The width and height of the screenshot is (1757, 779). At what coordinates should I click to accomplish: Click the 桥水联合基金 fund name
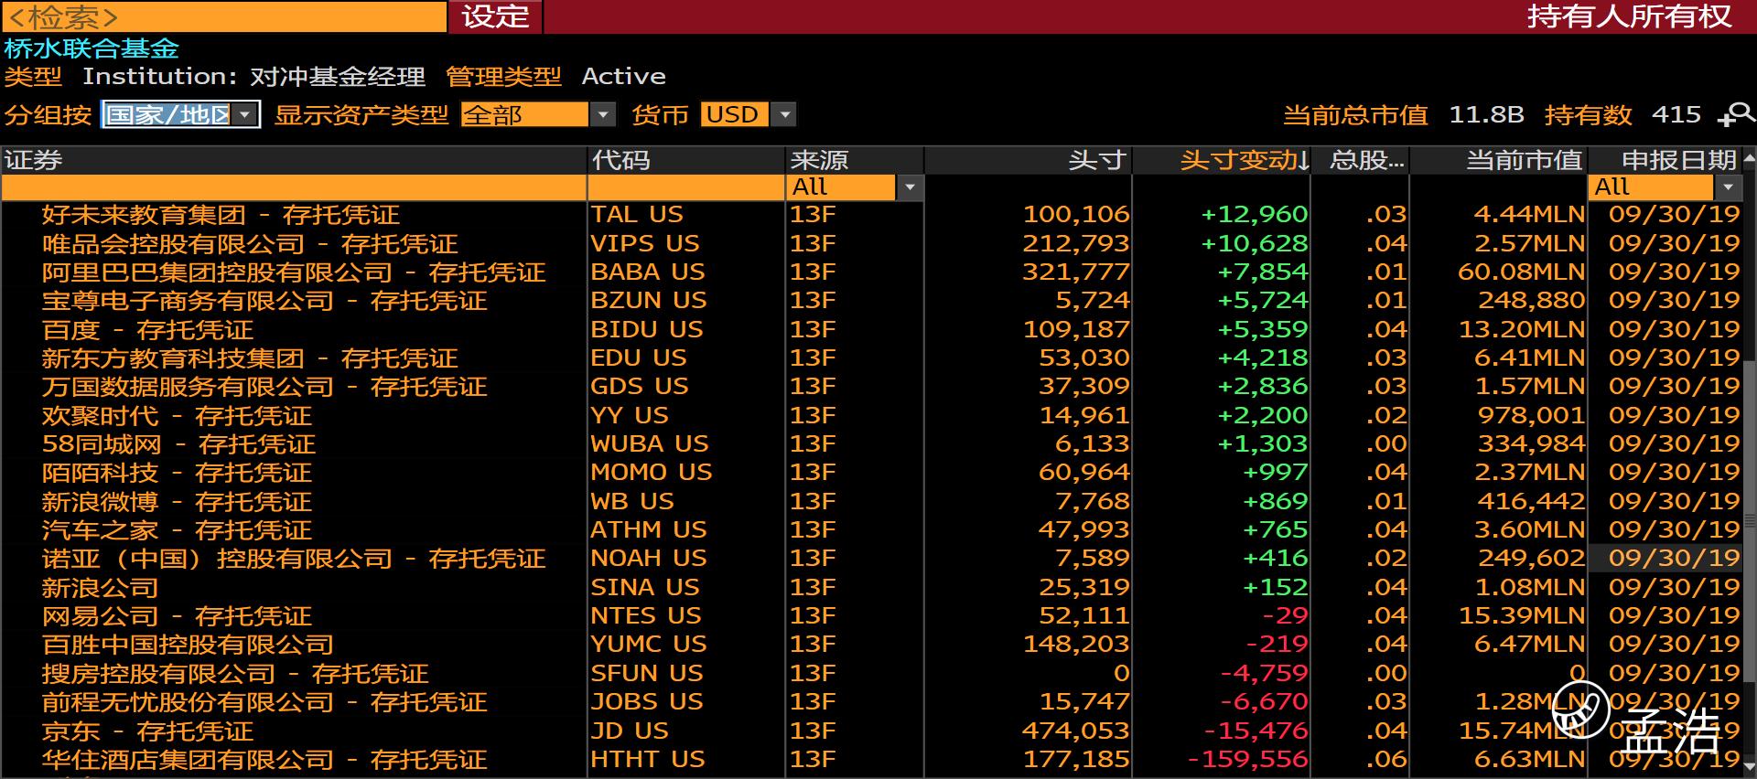[x=92, y=48]
